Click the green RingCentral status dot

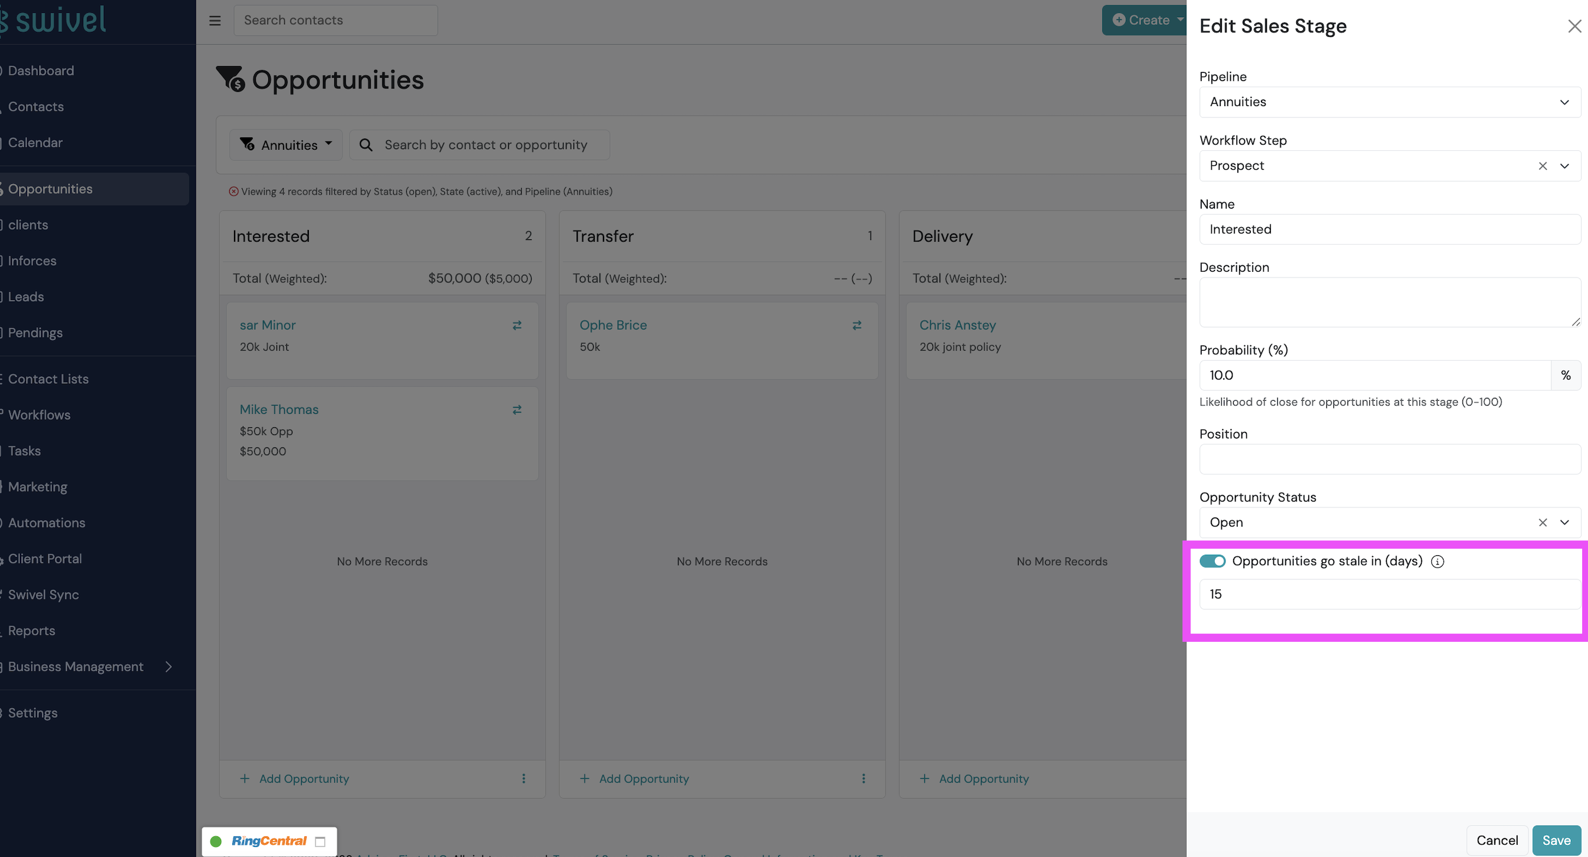pos(216,842)
